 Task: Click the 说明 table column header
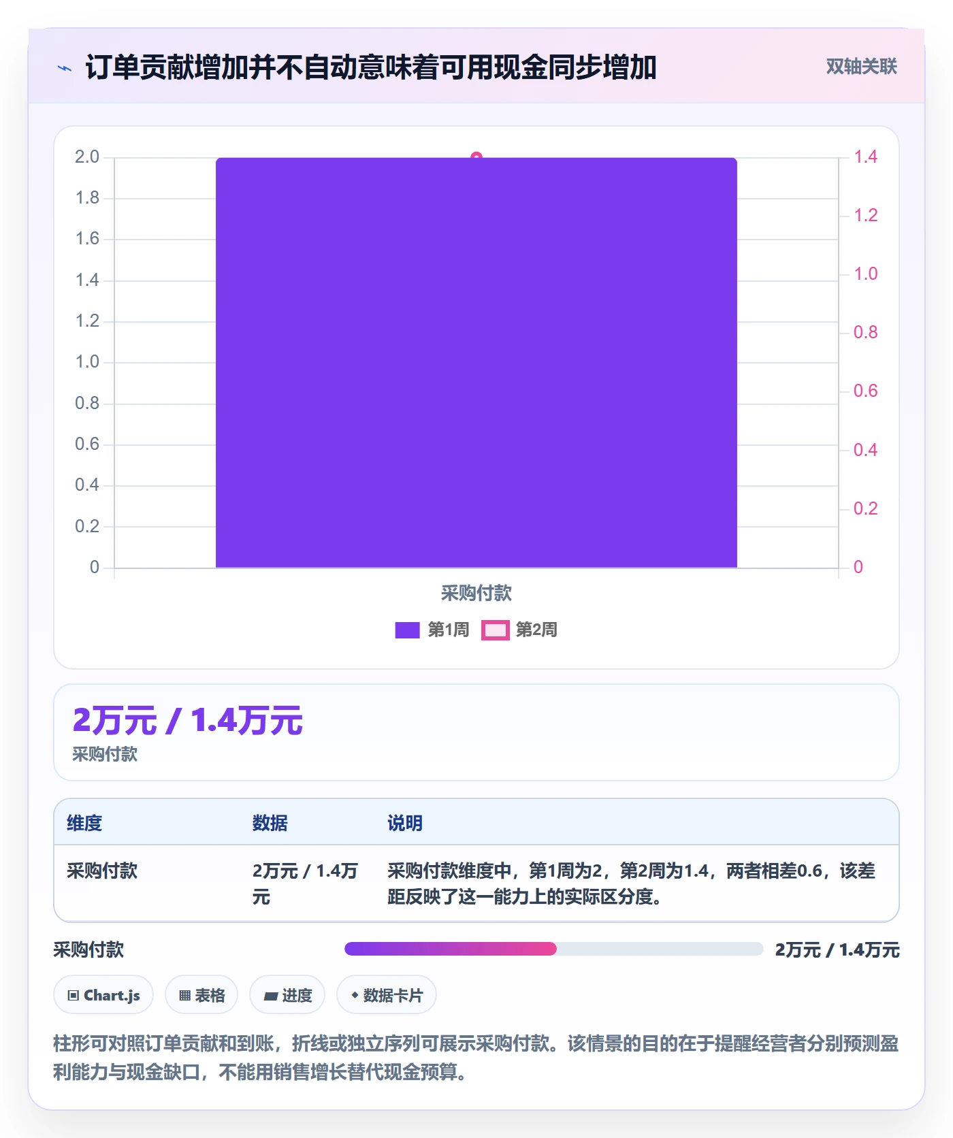pos(405,823)
